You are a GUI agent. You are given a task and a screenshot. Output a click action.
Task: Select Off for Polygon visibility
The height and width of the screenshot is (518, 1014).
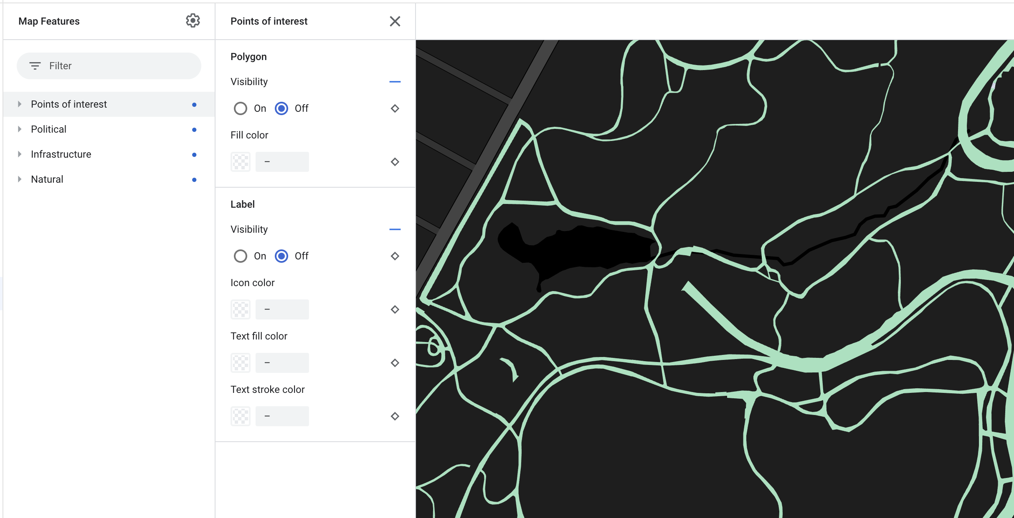point(281,108)
